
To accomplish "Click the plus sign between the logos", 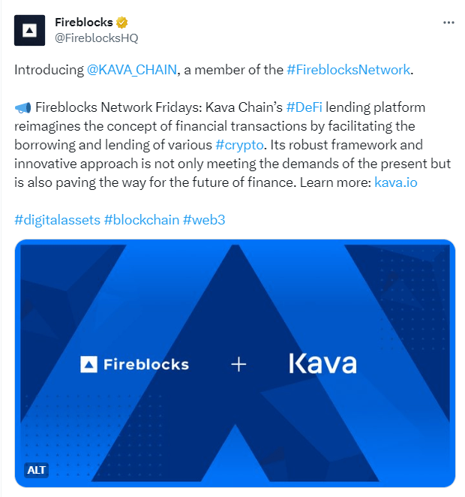I will (x=238, y=365).
